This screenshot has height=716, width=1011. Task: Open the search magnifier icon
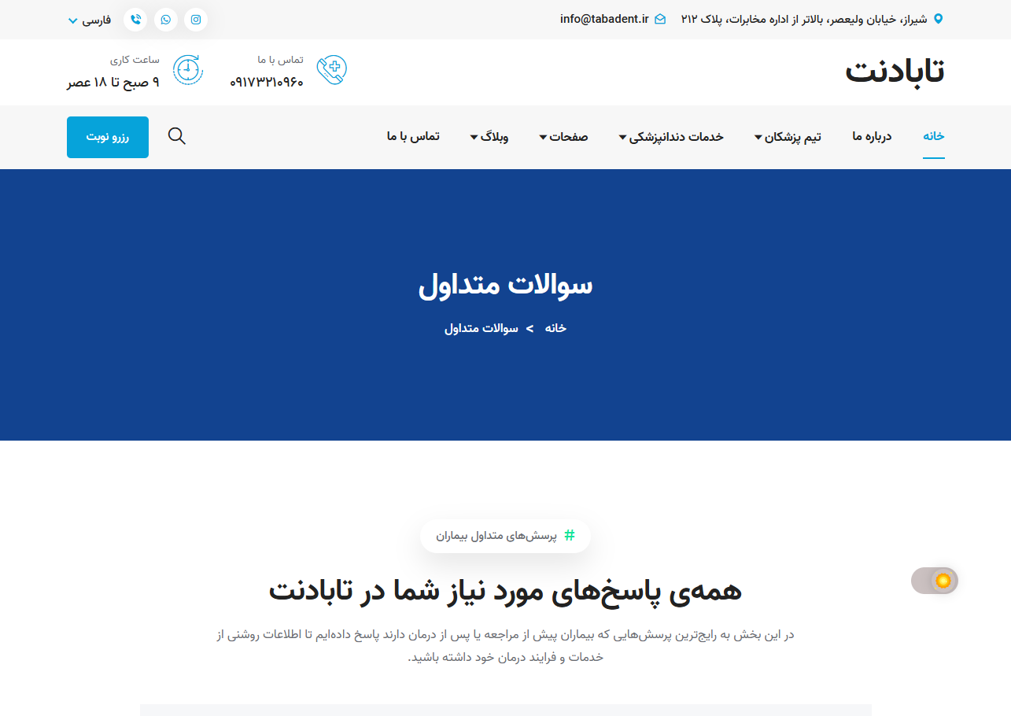177,136
